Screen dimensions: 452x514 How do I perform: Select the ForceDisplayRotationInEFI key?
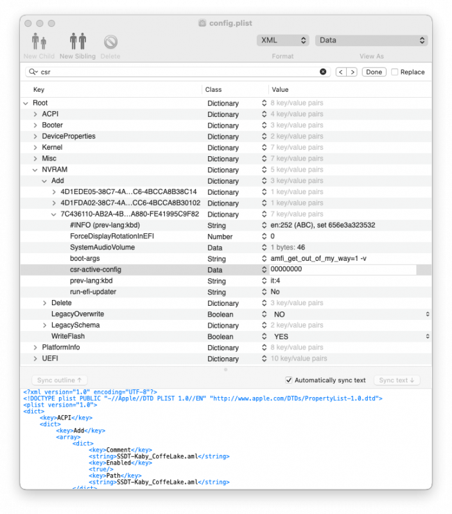point(112,236)
